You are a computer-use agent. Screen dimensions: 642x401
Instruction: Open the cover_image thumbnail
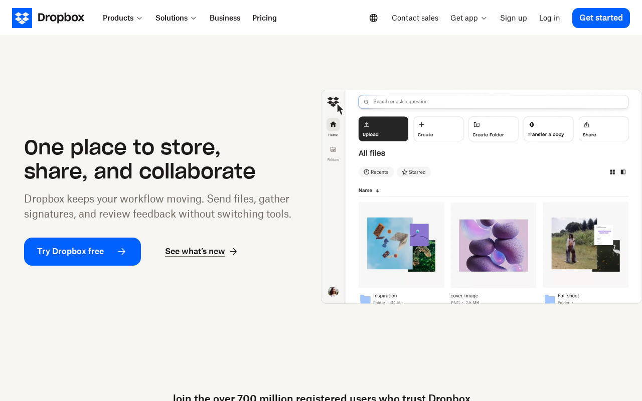[x=494, y=245]
